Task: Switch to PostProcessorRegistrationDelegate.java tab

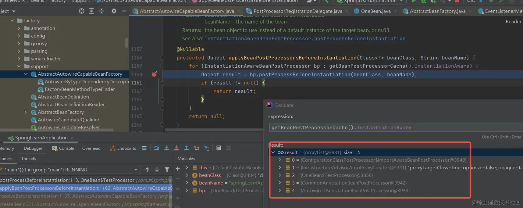Action: tap(297, 11)
